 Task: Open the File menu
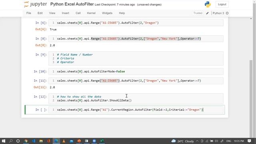click(x=29, y=13)
